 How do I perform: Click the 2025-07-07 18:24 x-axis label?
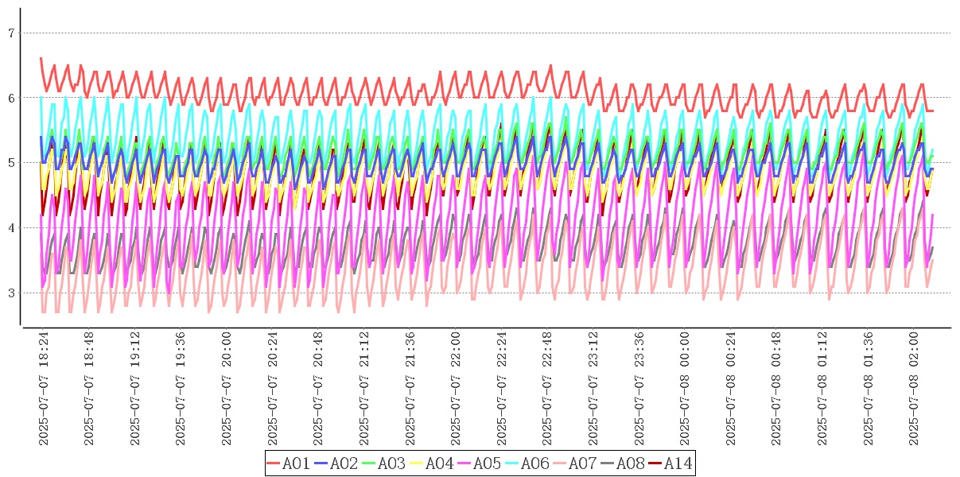pyautogui.click(x=45, y=389)
